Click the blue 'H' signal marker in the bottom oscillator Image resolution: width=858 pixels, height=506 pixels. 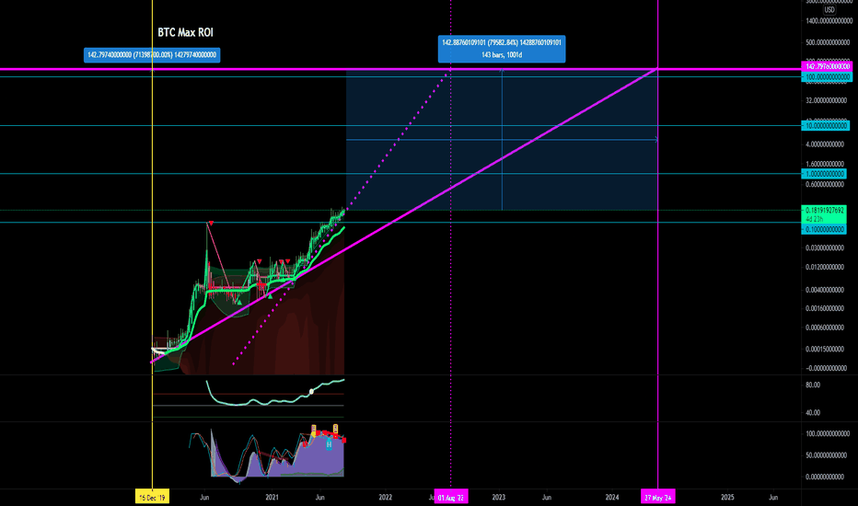click(329, 444)
